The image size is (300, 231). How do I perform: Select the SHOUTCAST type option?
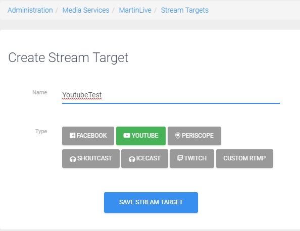coord(91,158)
